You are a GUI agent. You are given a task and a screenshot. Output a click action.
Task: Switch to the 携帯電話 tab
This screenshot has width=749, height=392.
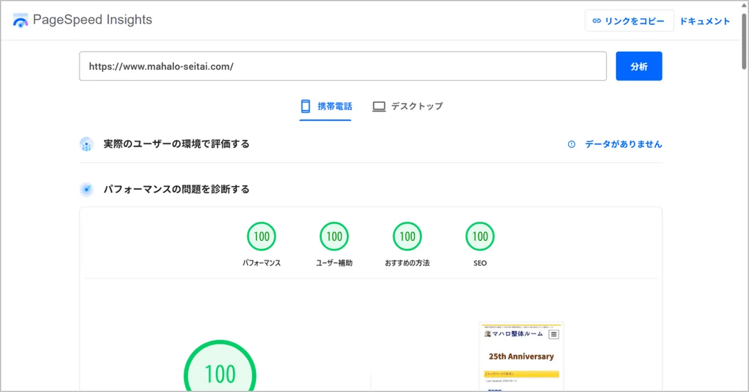pyautogui.click(x=326, y=106)
